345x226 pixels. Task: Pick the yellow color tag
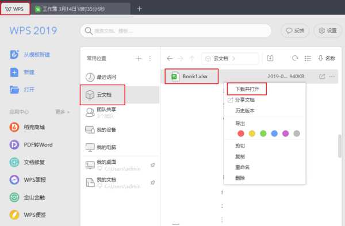tap(252, 133)
